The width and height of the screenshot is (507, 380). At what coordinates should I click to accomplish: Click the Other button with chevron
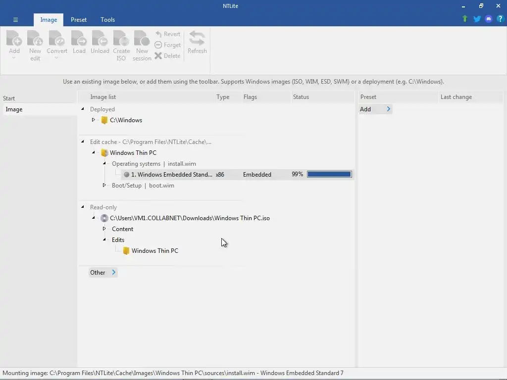(x=103, y=273)
